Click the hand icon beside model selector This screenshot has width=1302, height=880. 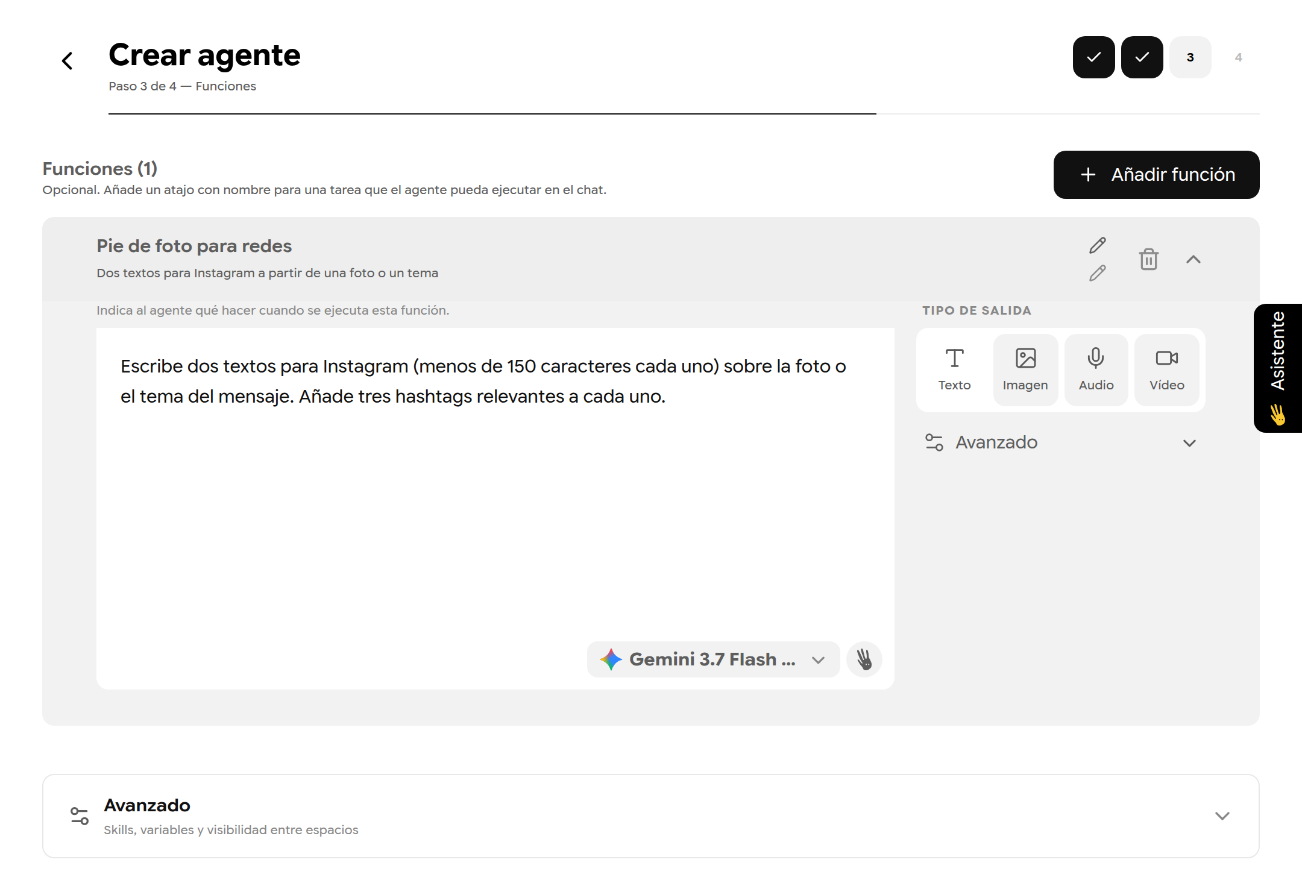coord(864,659)
